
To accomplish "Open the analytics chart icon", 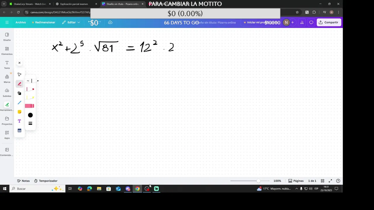I will pyautogui.click(x=302, y=22).
